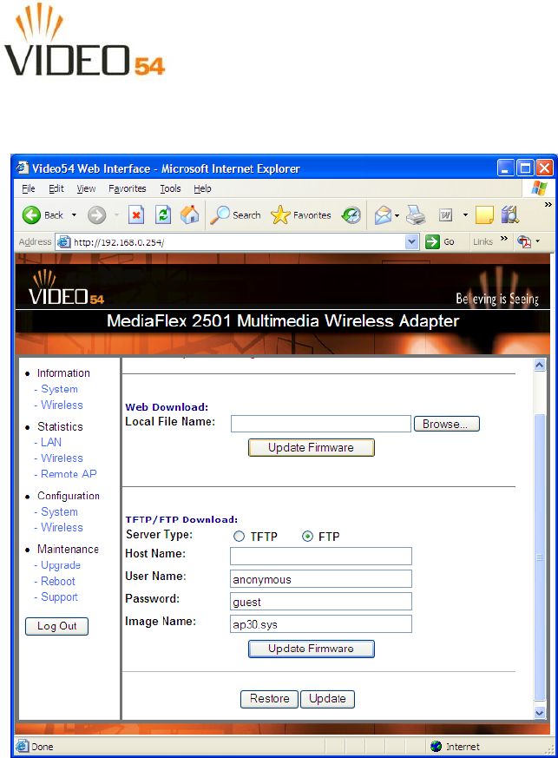Open the Adobe PDF dropdown arrow
The image size is (558, 758).
pos(538,241)
